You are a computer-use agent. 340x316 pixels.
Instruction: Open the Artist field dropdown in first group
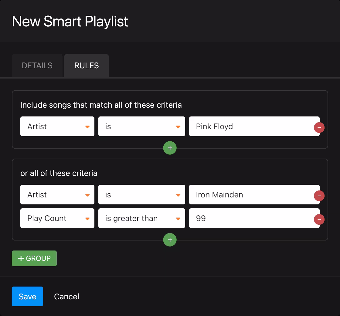pos(57,126)
